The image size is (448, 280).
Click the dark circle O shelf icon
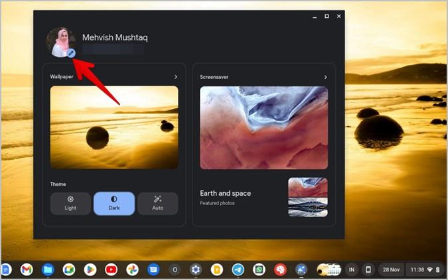pos(175,269)
